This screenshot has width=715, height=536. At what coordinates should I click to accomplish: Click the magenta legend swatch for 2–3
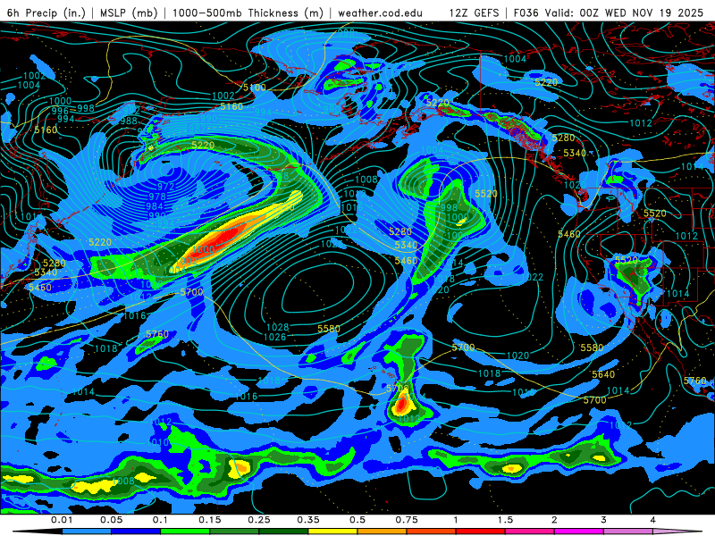[579, 532]
